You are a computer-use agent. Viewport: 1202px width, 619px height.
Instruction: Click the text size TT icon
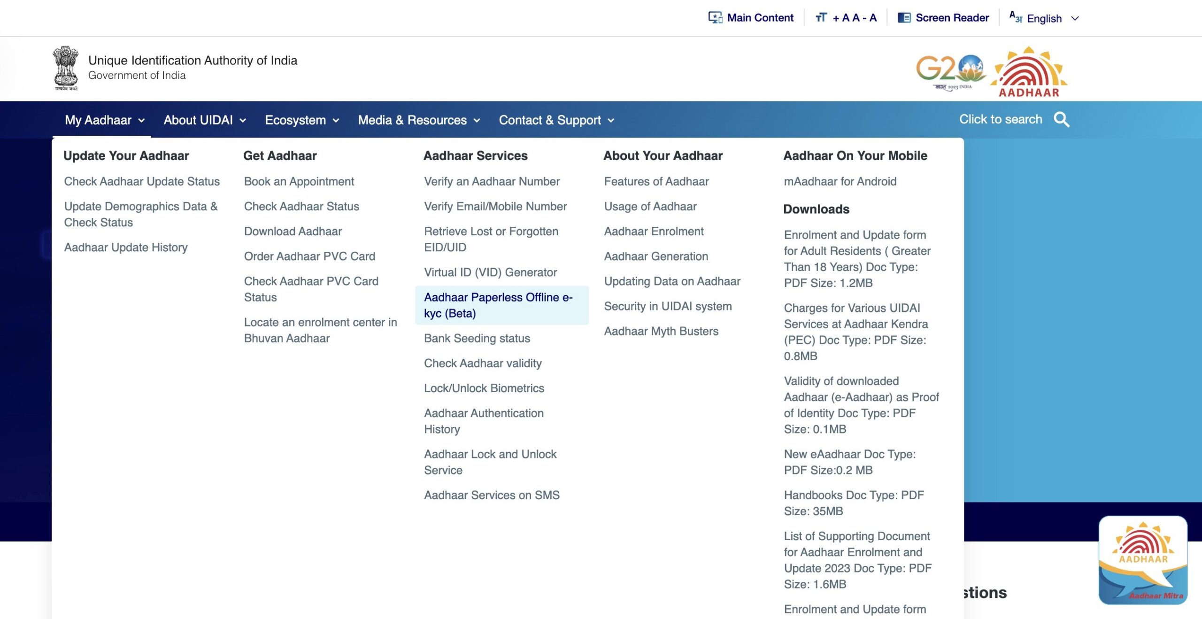821,18
